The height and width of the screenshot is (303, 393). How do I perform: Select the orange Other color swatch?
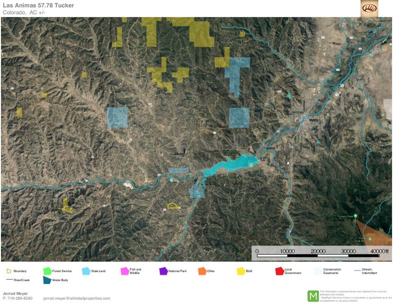201,271
